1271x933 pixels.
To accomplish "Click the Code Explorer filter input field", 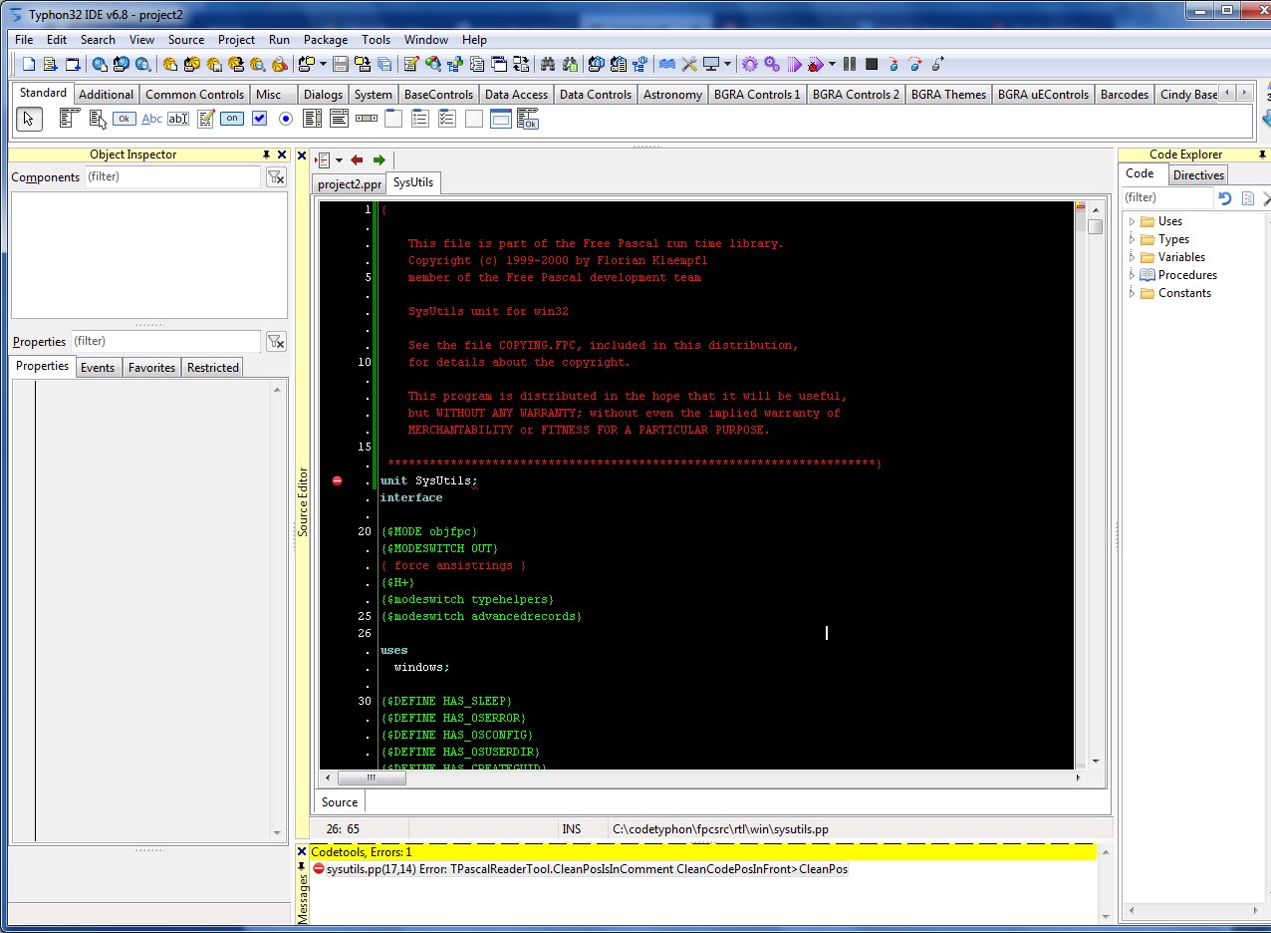I will [1167, 197].
